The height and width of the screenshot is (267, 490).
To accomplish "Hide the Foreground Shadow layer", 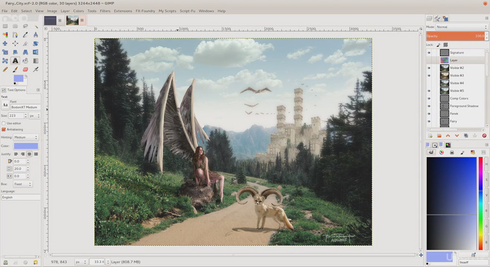I will (429, 106).
